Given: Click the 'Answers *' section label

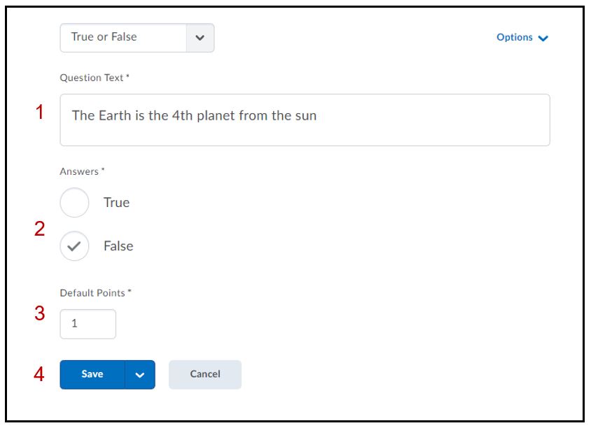Looking at the screenshot, I should tap(82, 171).
